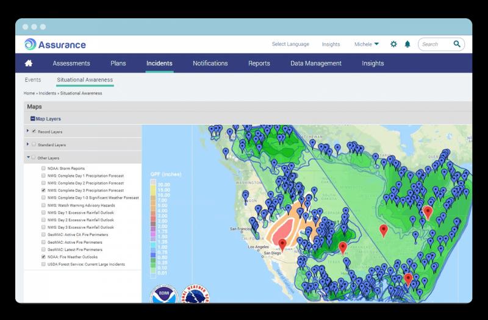
Task: Open the Notifications menu
Action: coord(210,63)
